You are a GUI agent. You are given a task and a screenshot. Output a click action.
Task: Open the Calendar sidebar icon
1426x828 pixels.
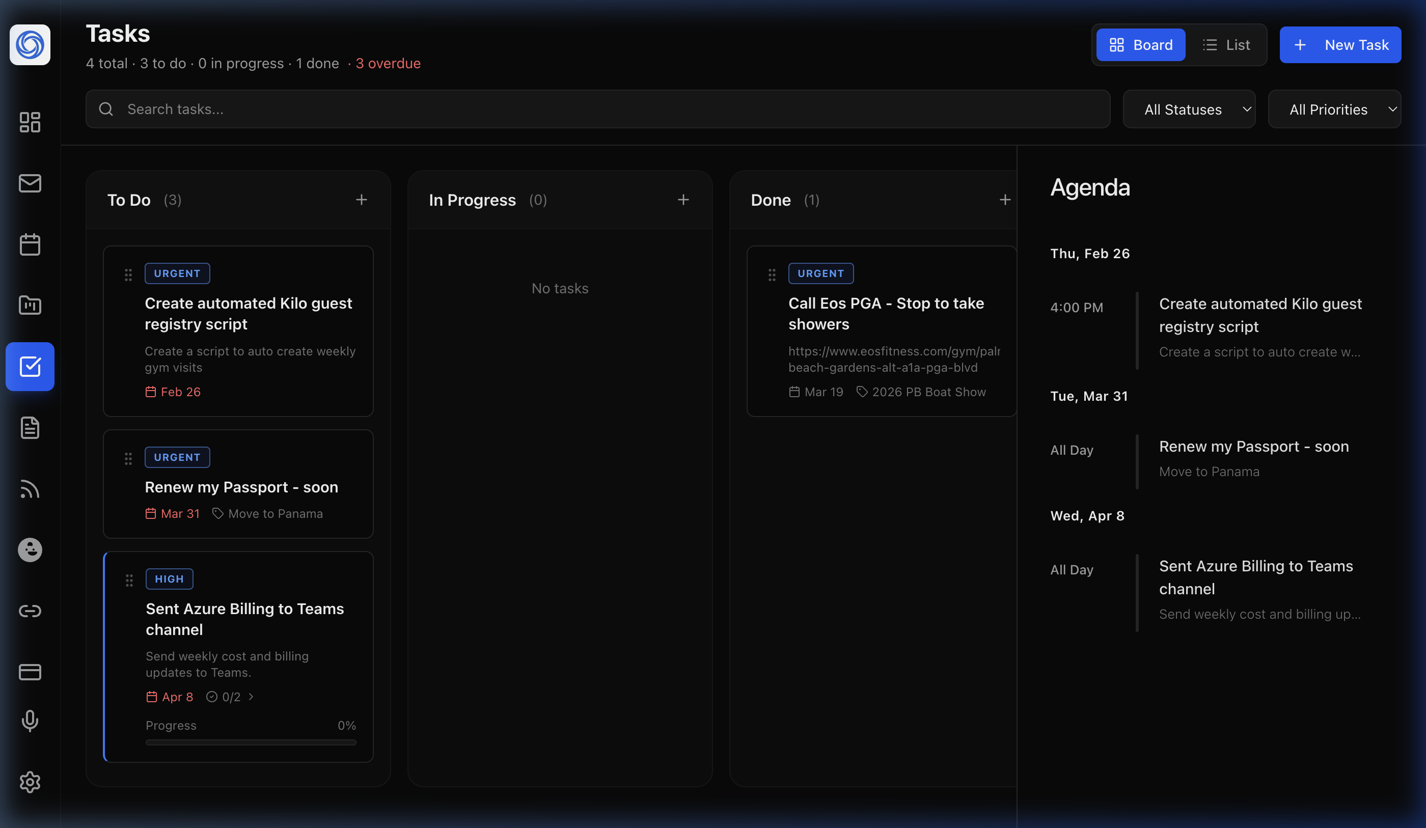(x=30, y=244)
